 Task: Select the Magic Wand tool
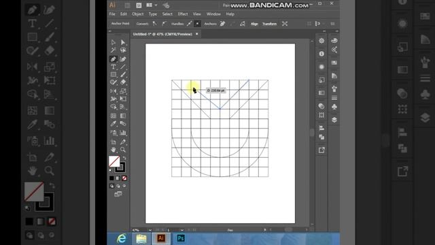pos(114,50)
